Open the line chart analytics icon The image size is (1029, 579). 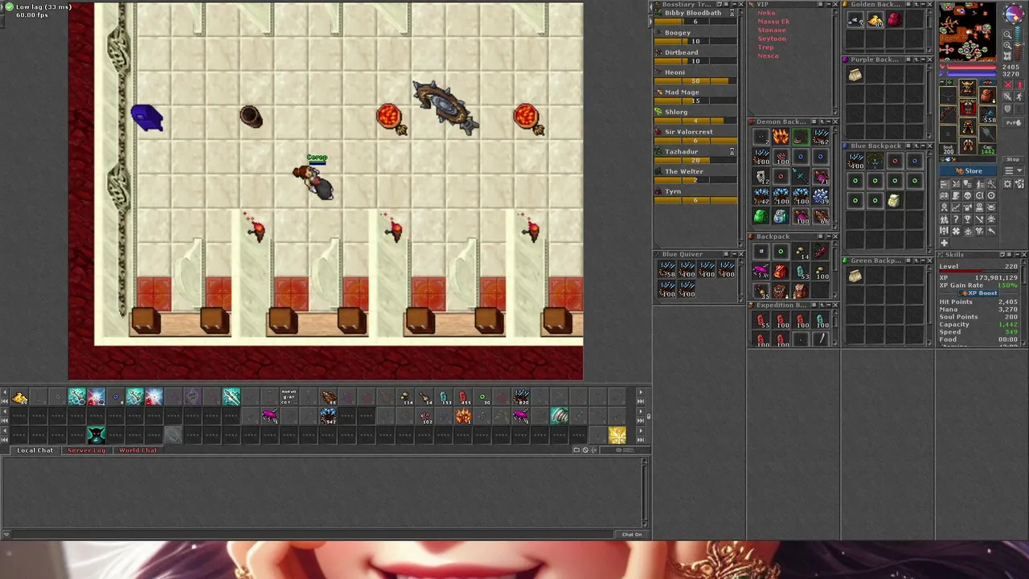pyautogui.click(x=956, y=207)
